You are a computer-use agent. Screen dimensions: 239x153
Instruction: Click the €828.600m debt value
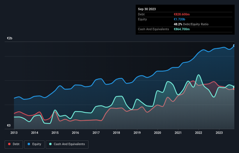click(182, 14)
